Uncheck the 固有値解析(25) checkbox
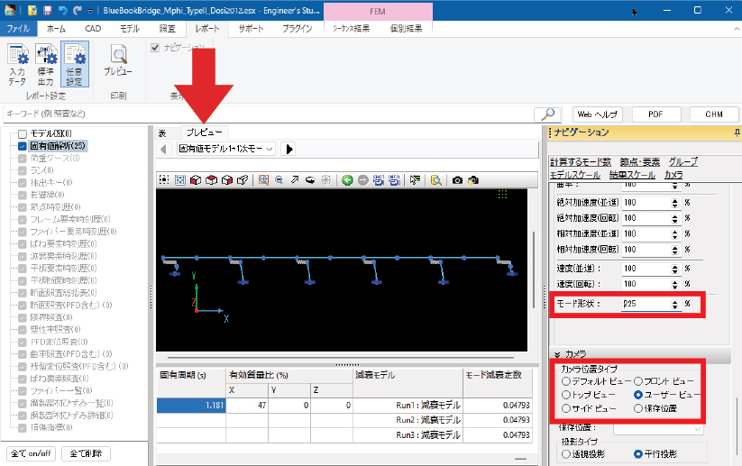This screenshot has height=466, width=742. [x=23, y=146]
